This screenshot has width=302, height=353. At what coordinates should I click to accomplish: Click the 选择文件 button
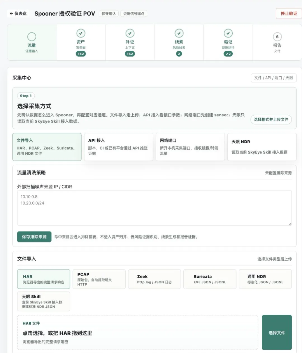[x=277, y=333]
